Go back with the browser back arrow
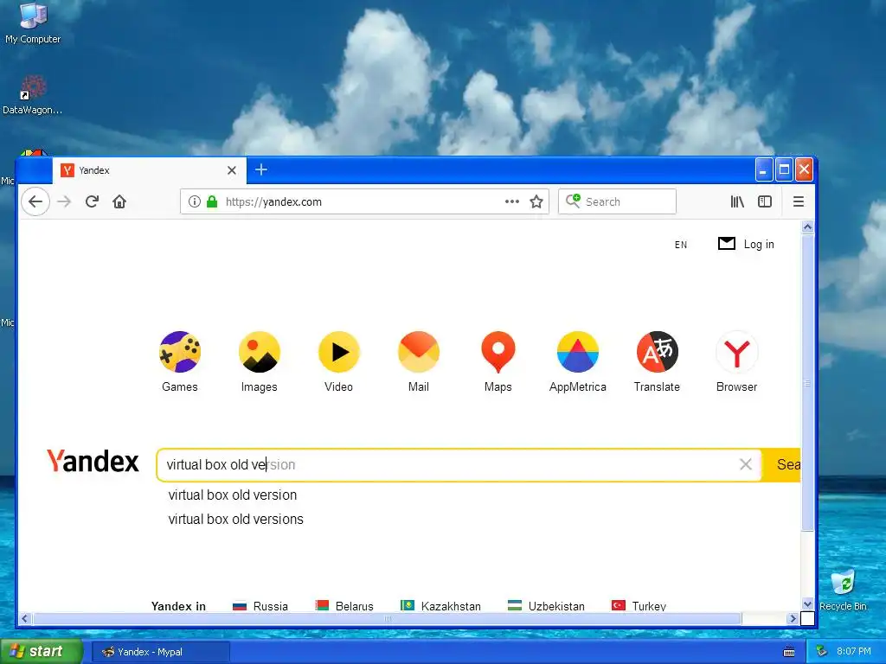The height and width of the screenshot is (664, 886). (35, 201)
